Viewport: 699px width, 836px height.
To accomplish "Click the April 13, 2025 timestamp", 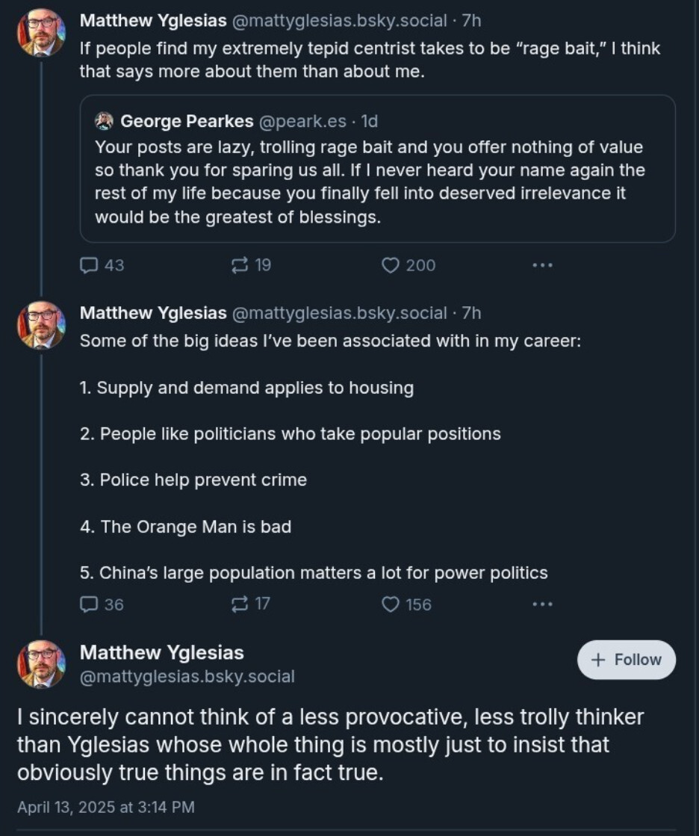I will click(105, 807).
